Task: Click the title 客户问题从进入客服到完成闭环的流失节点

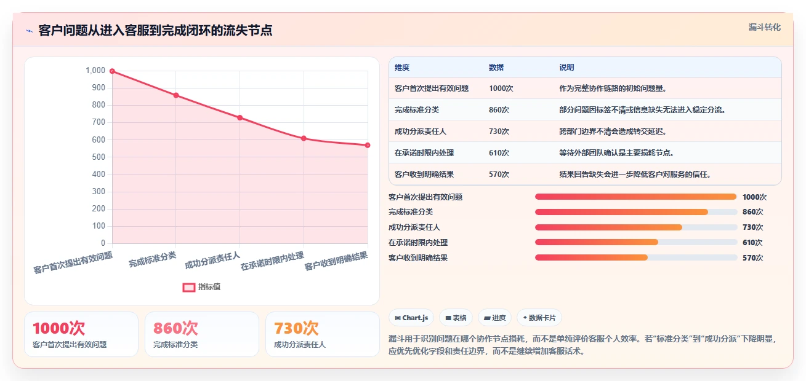Action: tap(155, 30)
